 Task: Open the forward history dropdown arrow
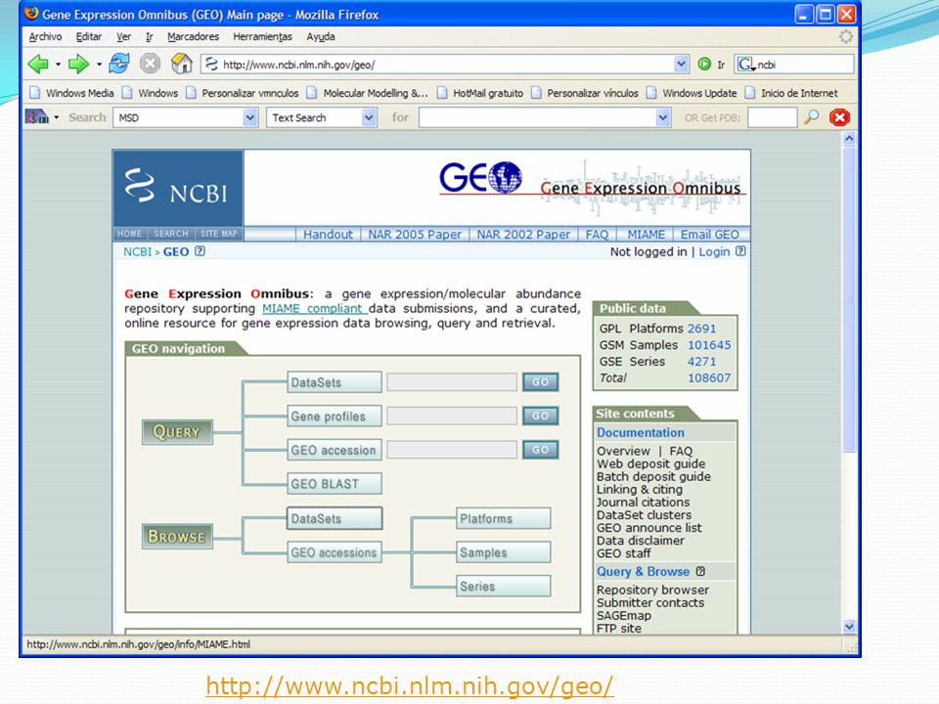click(99, 65)
